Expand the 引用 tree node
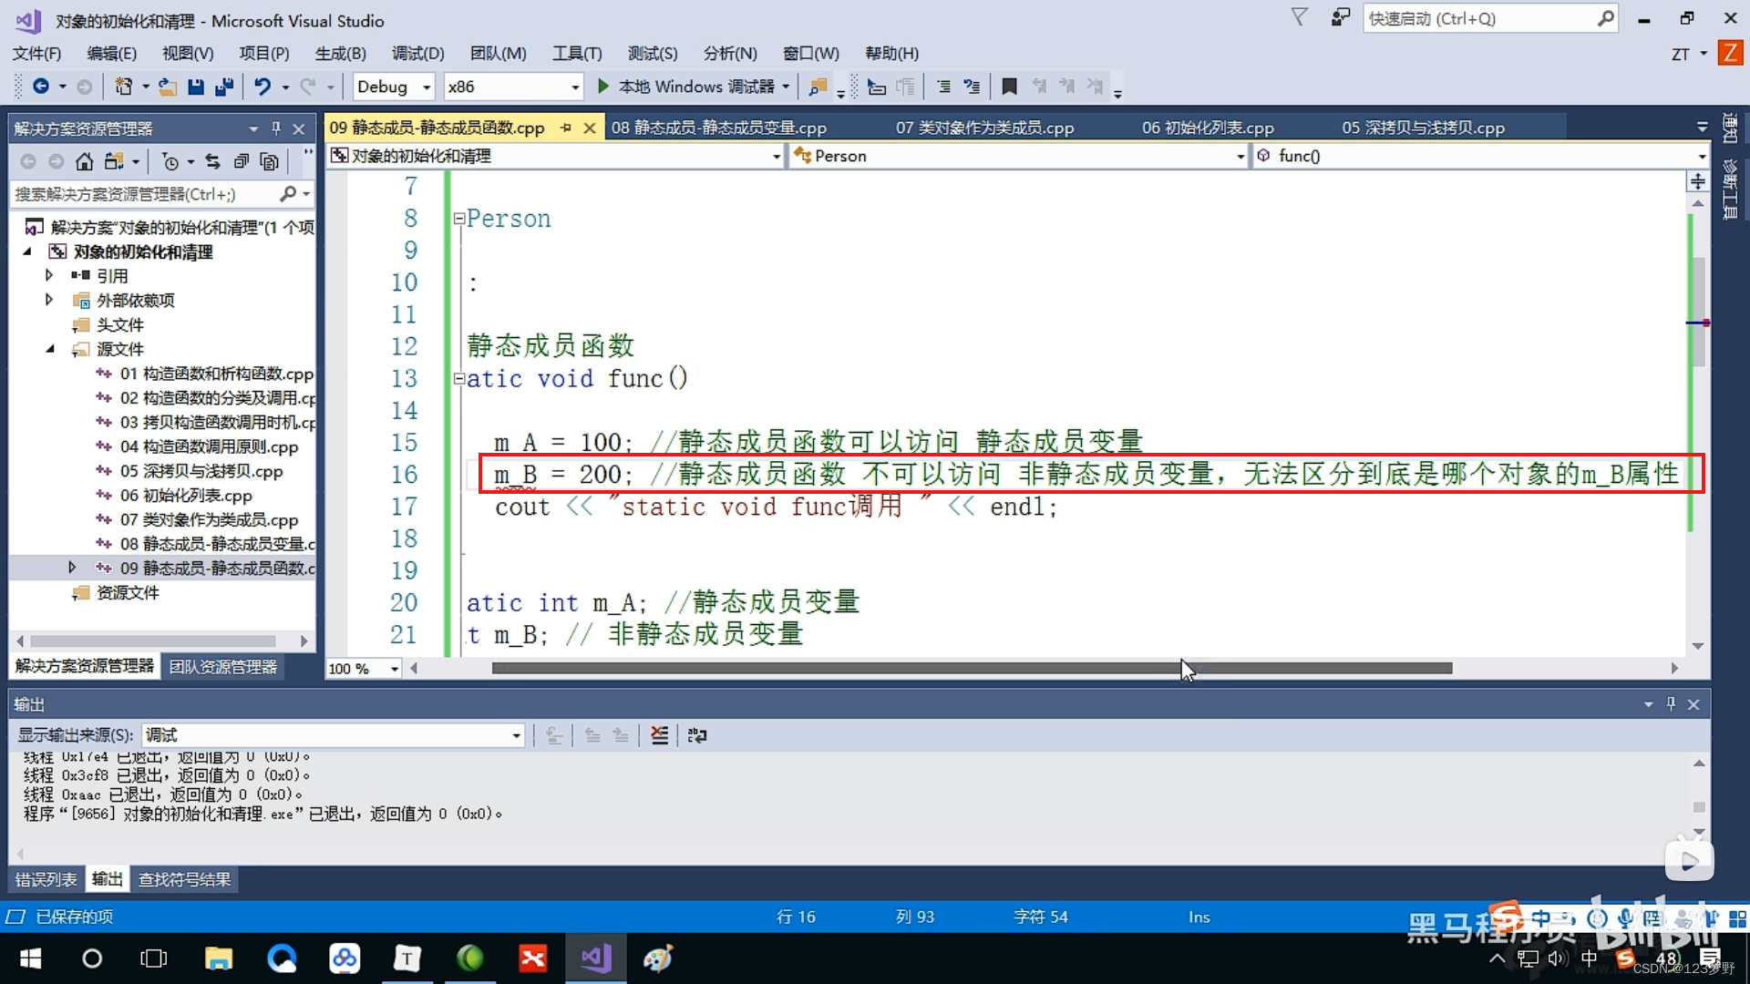The image size is (1750, 984). [x=49, y=275]
